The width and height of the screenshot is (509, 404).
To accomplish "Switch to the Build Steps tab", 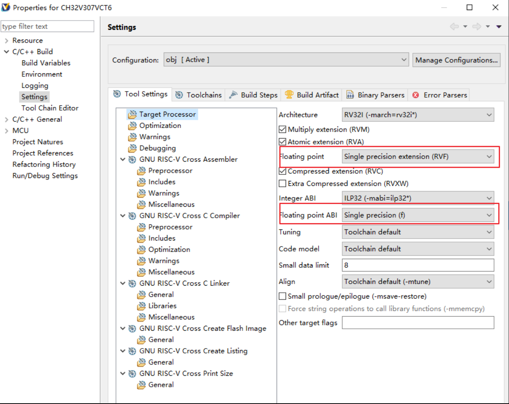I will pos(254,95).
